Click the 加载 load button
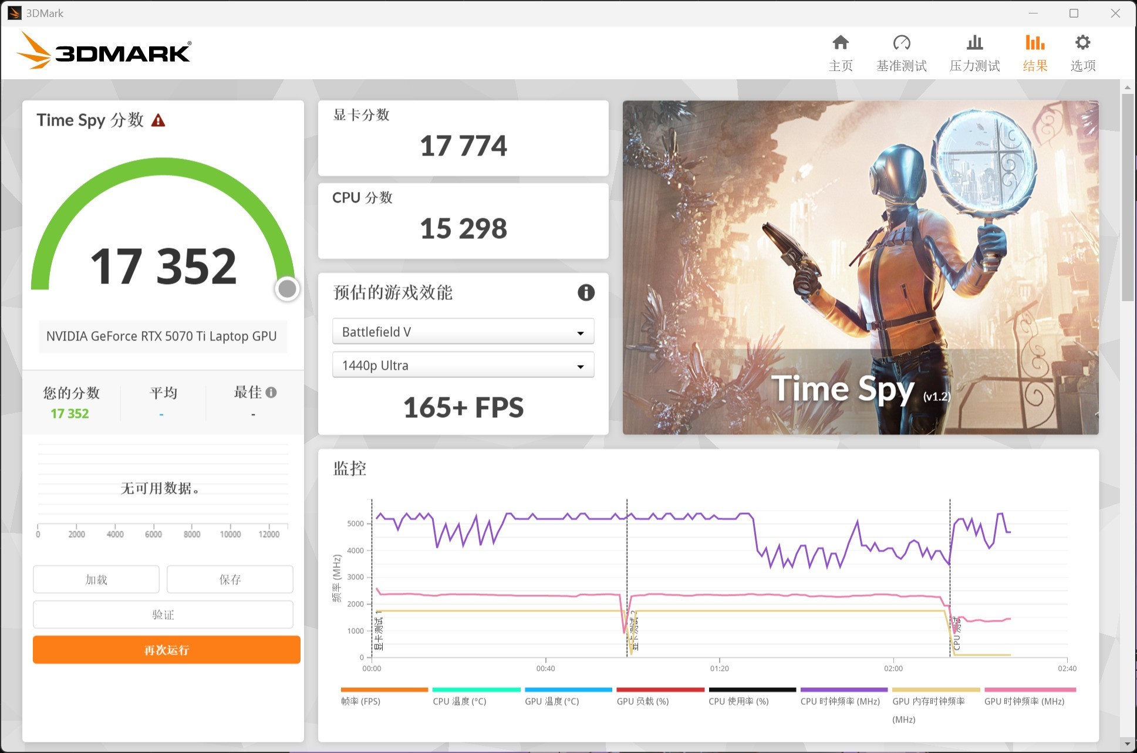Viewport: 1137px width, 753px height. point(96,579)
